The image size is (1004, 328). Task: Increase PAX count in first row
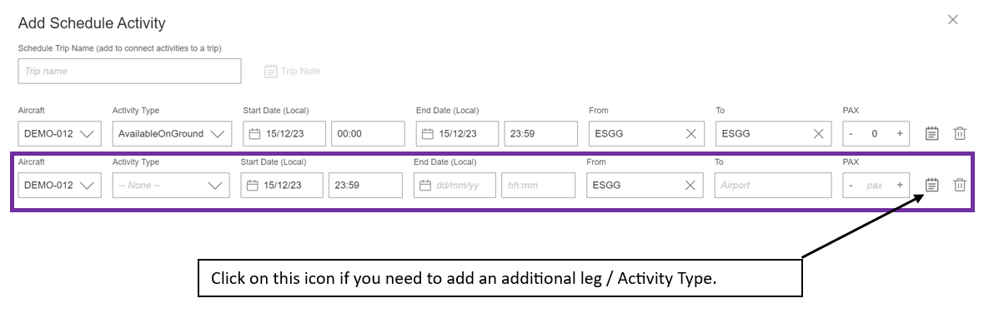point(900,133)
